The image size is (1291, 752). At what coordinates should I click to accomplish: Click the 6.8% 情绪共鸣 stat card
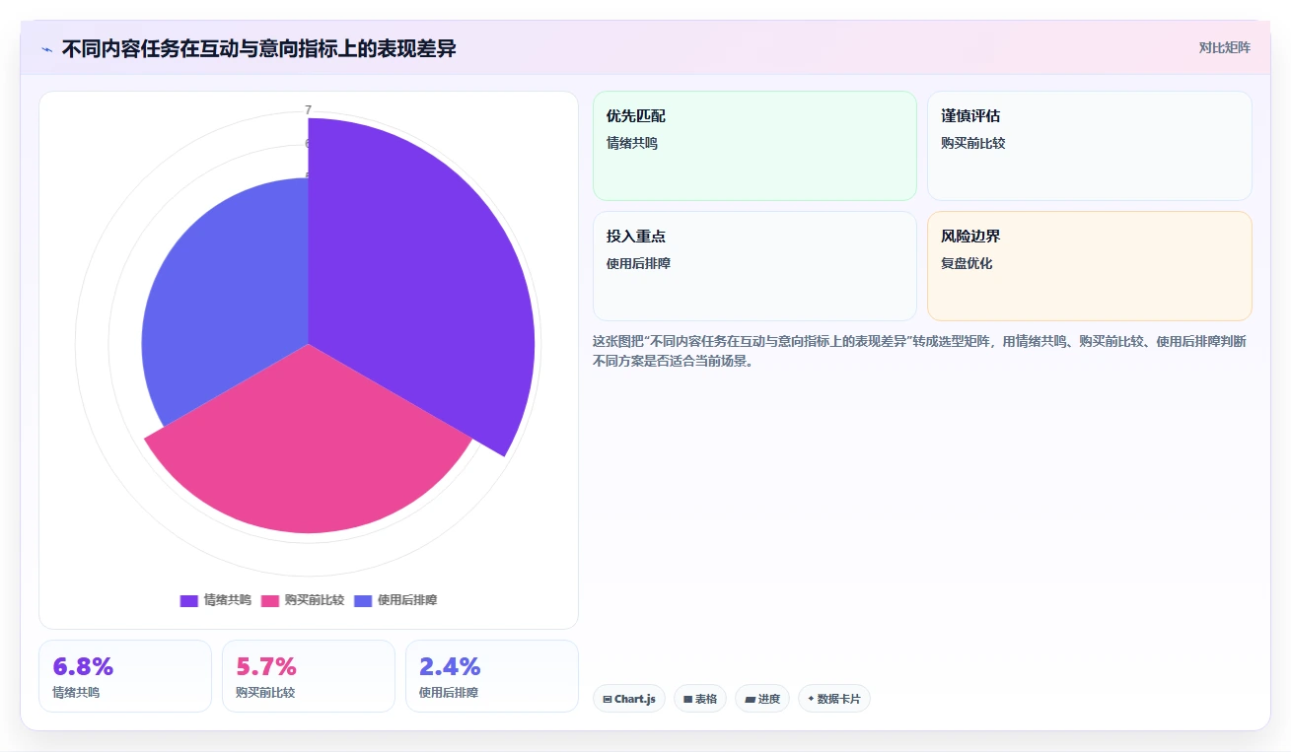pyautogui.click(x=125, y=676)
